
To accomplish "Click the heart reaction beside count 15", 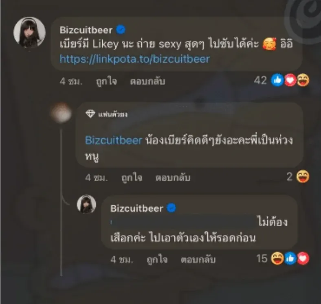I will 303,258.
